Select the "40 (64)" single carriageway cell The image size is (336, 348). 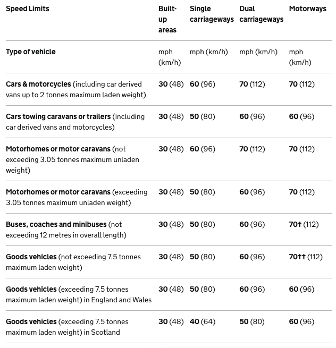[x=203, y=322]
